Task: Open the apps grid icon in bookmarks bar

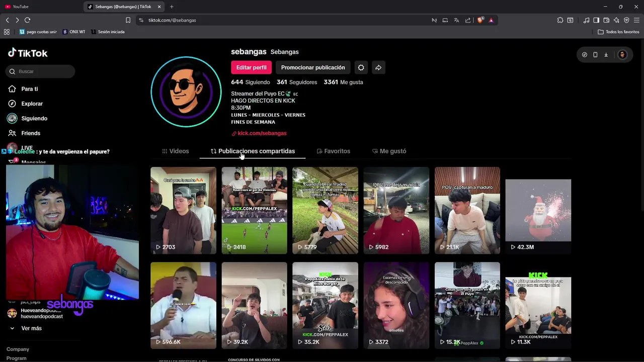Action: coord(7,32)
